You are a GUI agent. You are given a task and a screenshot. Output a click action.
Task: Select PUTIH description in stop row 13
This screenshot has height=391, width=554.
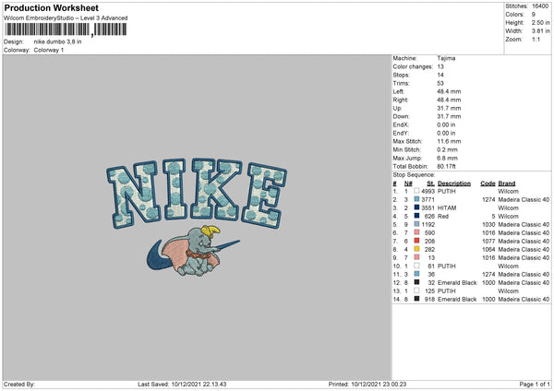click(x=447, y=291)
